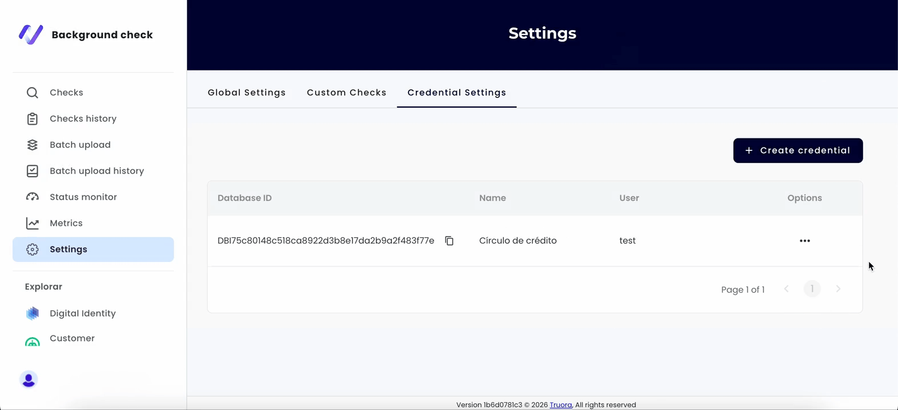
Task: Open Checks in the sidebar
Action: [66, 92]
